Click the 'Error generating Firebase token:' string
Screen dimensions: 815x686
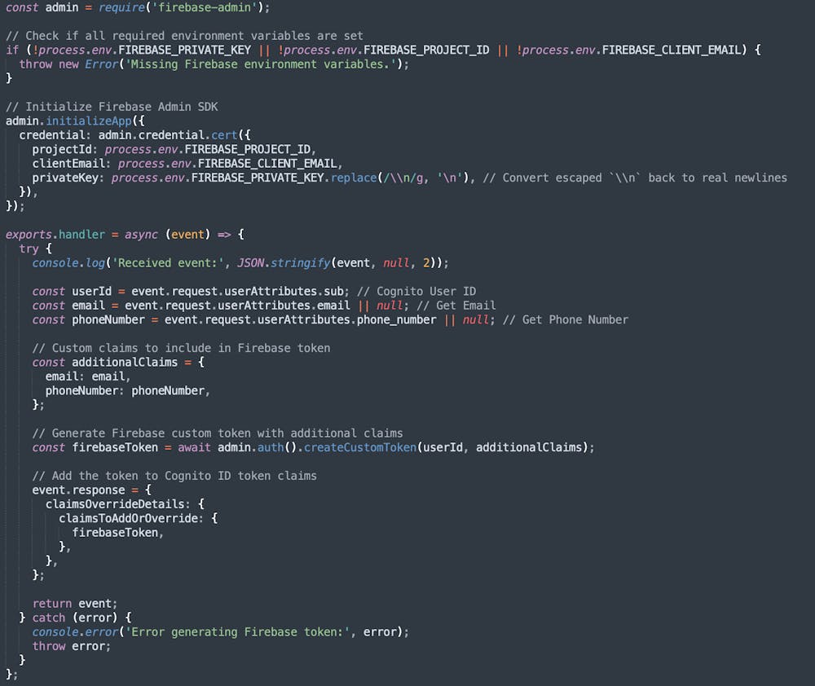tap(237, 632)
